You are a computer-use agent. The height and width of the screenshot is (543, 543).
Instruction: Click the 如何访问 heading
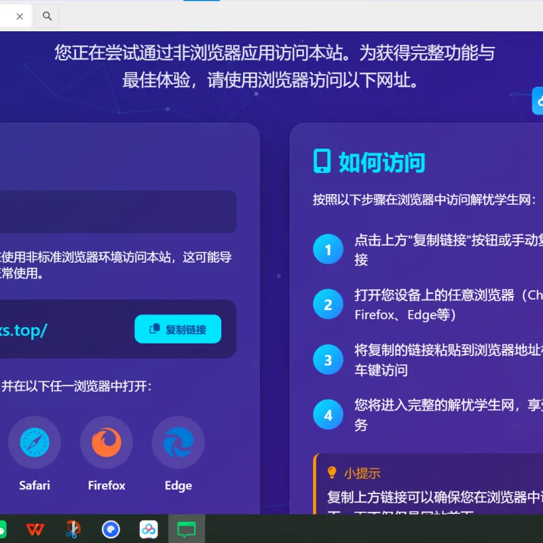coord(381,162)
